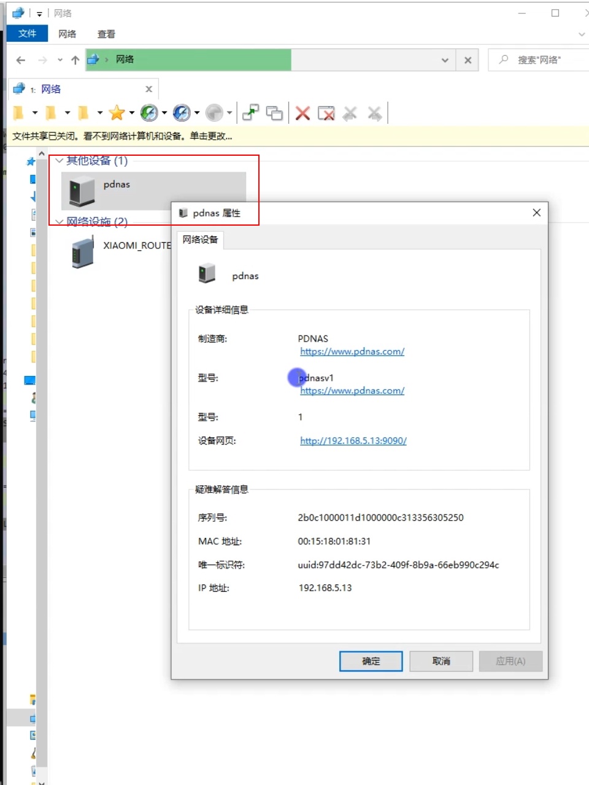This screenshot has height=785, width=589.
Task: Click the 应用(A) button
Action: click(x=510, y=661)
